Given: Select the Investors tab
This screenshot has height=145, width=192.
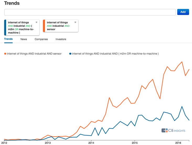Looking at the screenshot, I should (x=61, y=39).
